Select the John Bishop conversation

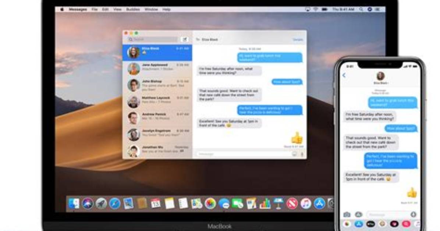point(157,85)
